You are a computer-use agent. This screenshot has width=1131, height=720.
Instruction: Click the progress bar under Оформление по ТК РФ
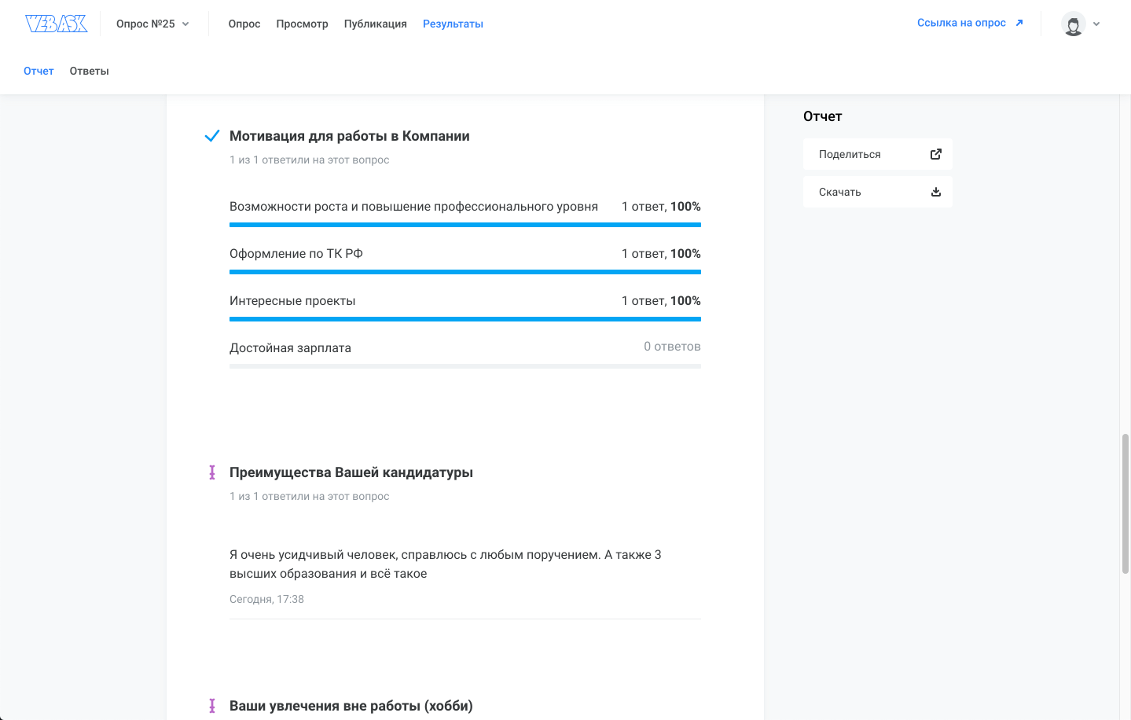[465, 272]
